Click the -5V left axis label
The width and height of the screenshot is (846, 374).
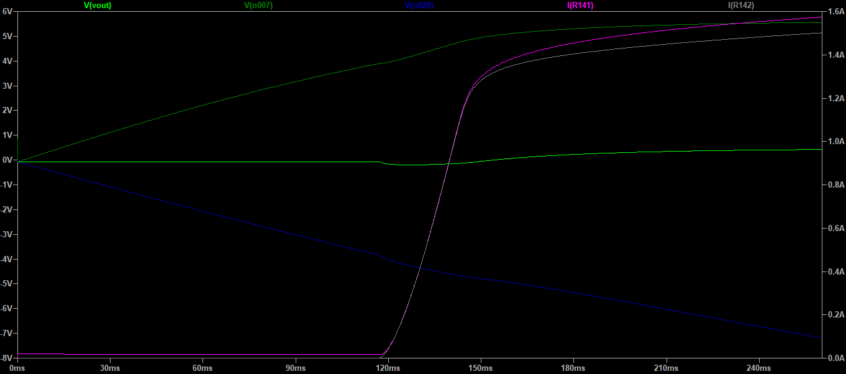point(7,283)
